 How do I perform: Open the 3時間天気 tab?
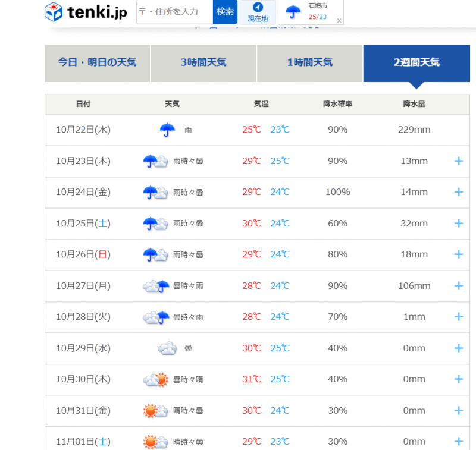(203, 62)
